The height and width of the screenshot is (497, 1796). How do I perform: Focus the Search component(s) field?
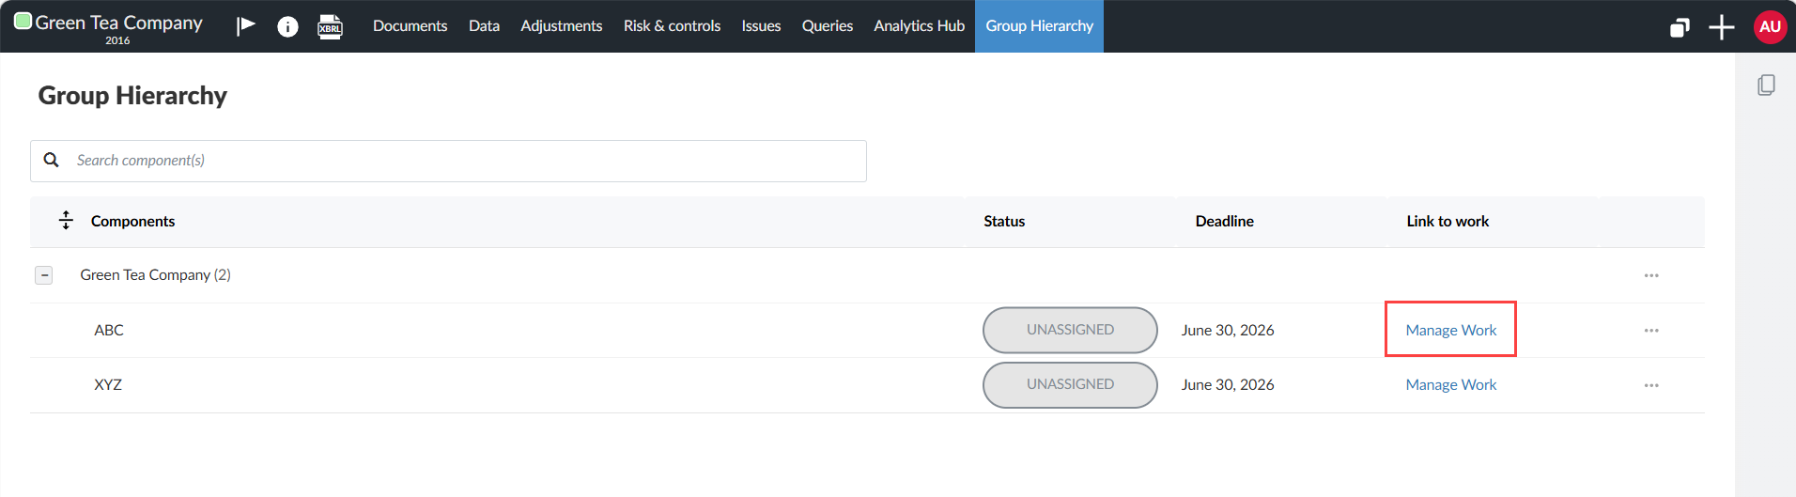[448, 161]
